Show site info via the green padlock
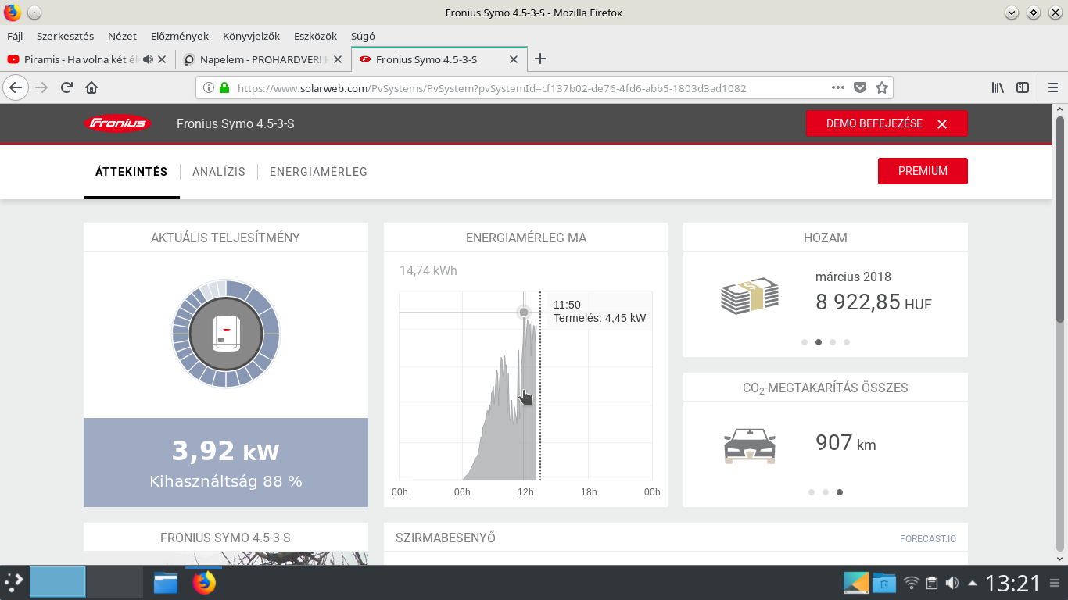1068x600 pixels. point(224,88)
